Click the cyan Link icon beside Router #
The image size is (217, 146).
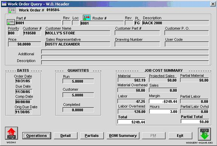tap(87, 18)
